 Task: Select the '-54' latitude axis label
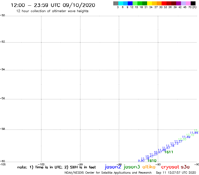2,69
